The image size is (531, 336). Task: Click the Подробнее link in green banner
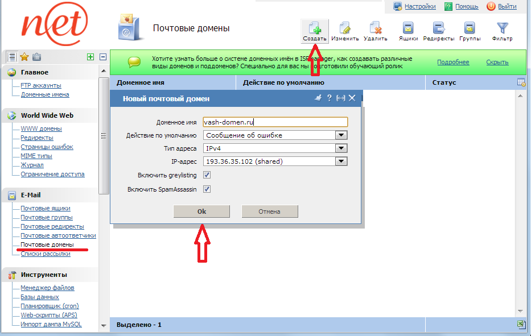(x=453, y=63)
